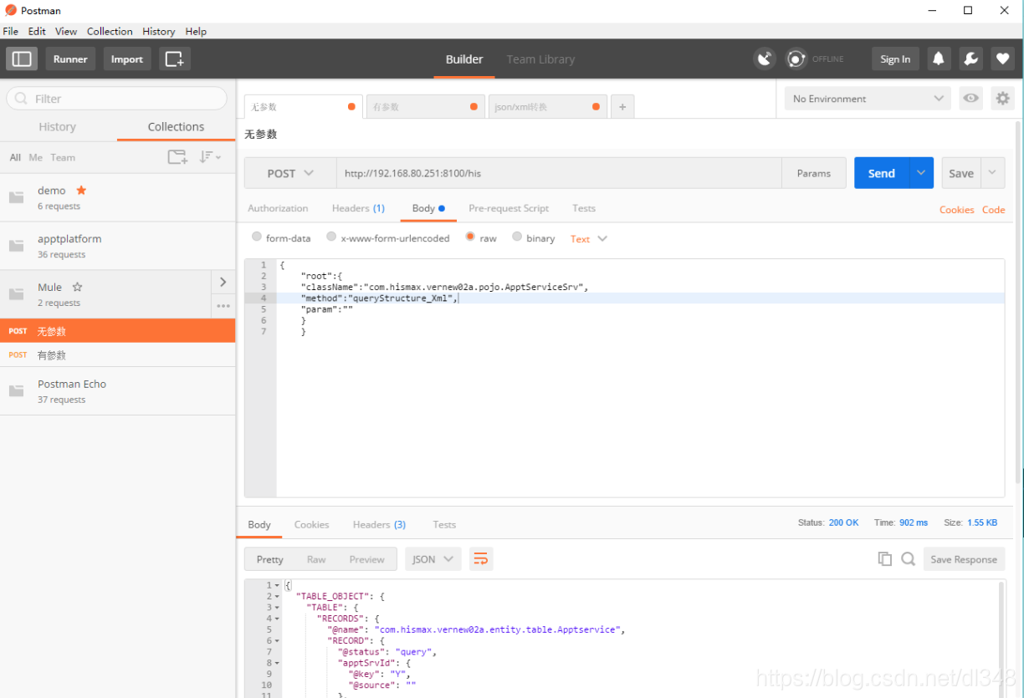Click the Filter search field
Image resolution: width=1024 pixels, height=698 pixels.
point(117,99)
